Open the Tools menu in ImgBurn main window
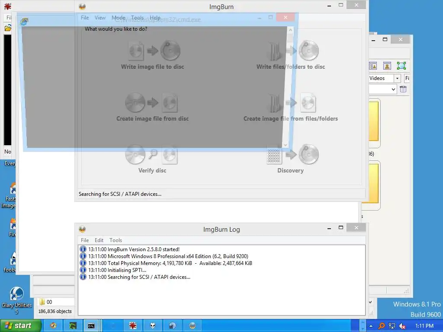443x332 pixels. tap(137, 17)
